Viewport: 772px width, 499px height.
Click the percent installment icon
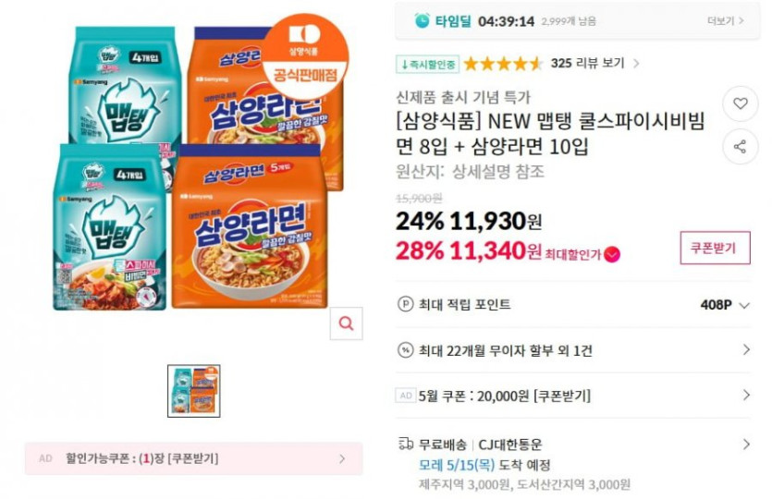point(405,350)
